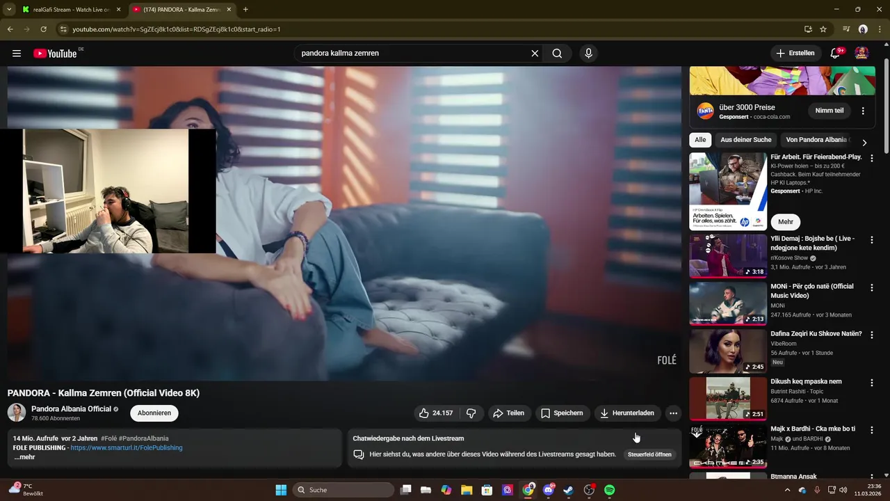Open options for Dafina Zeqiri video
890x501 pixels.
tap(872, 335)
